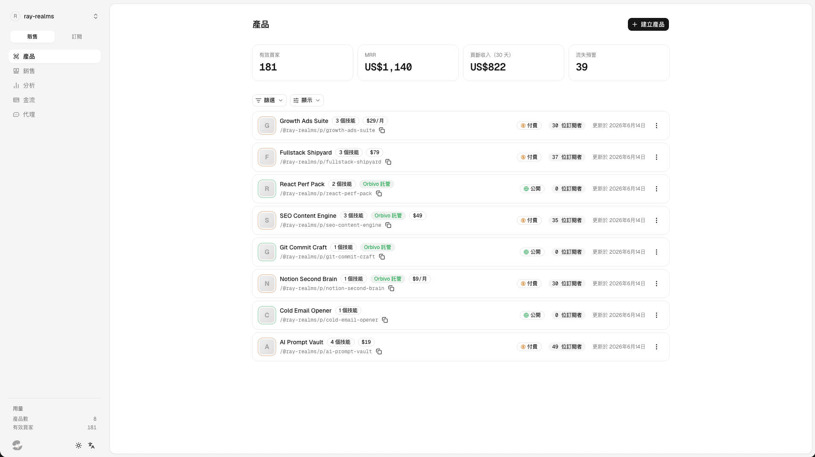Click the $79 price badge
The width and height of the screenshot is (815, 457).
(x=375, y=152)
